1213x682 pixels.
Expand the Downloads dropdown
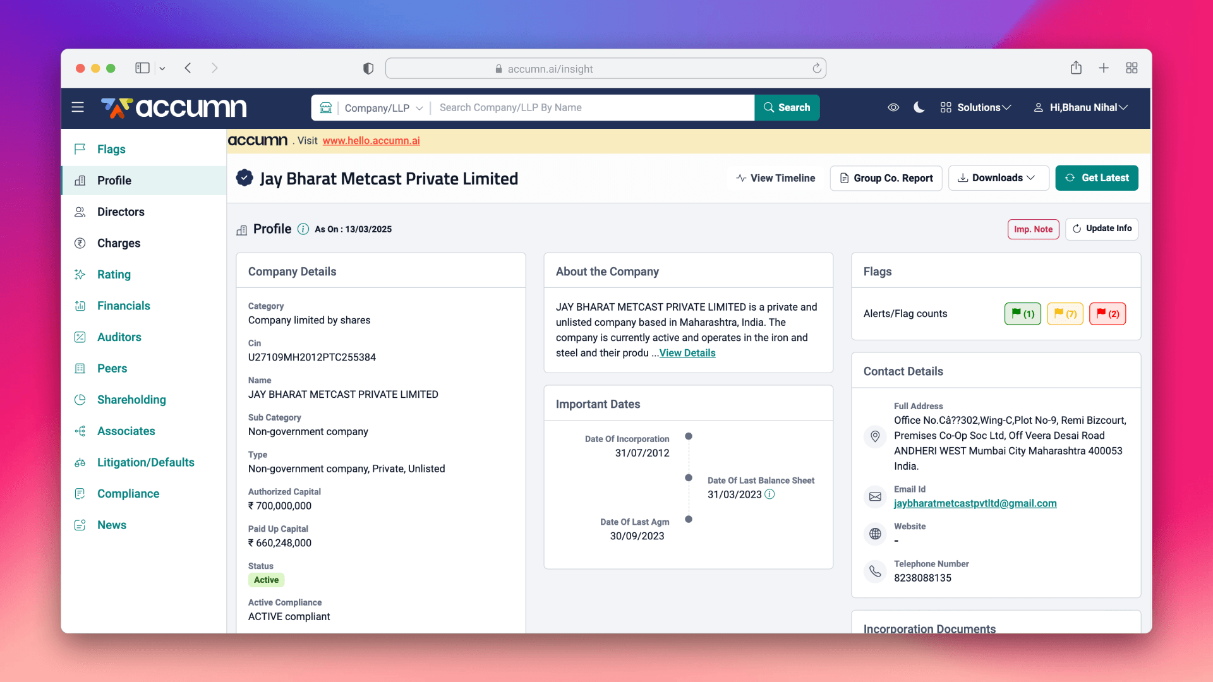click(998, 178)
